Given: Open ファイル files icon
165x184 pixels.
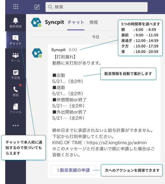Looking at the screenshot, I should coord(16,109).
